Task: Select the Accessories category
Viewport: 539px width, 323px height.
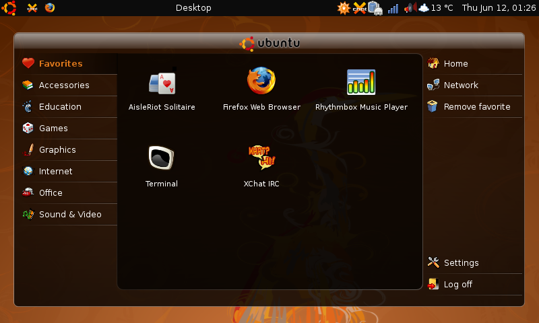Action: [64, 85]
